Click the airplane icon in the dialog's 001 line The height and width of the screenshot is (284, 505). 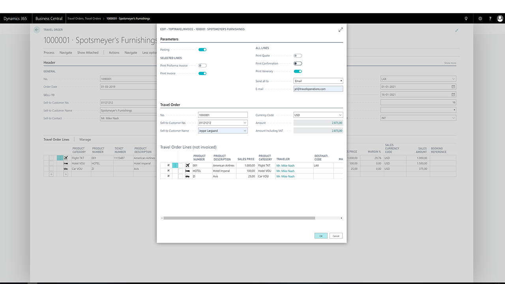coord(188,166)
